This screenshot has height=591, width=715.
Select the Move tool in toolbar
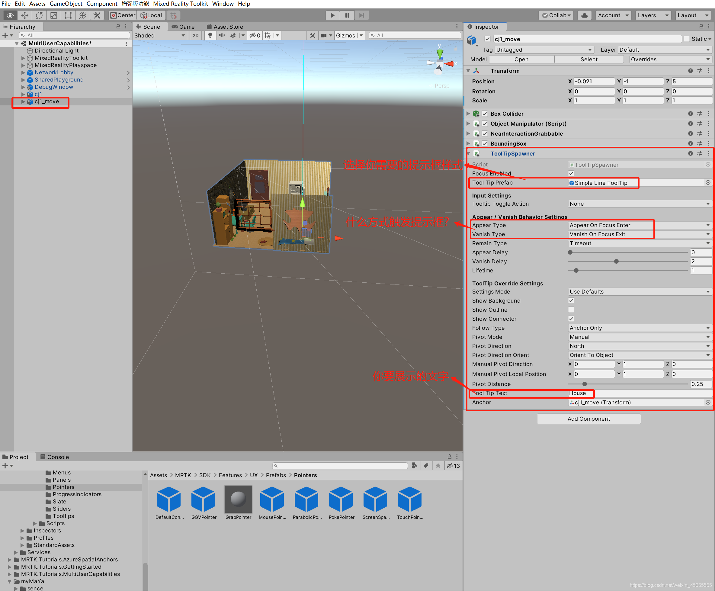point(25,15)
